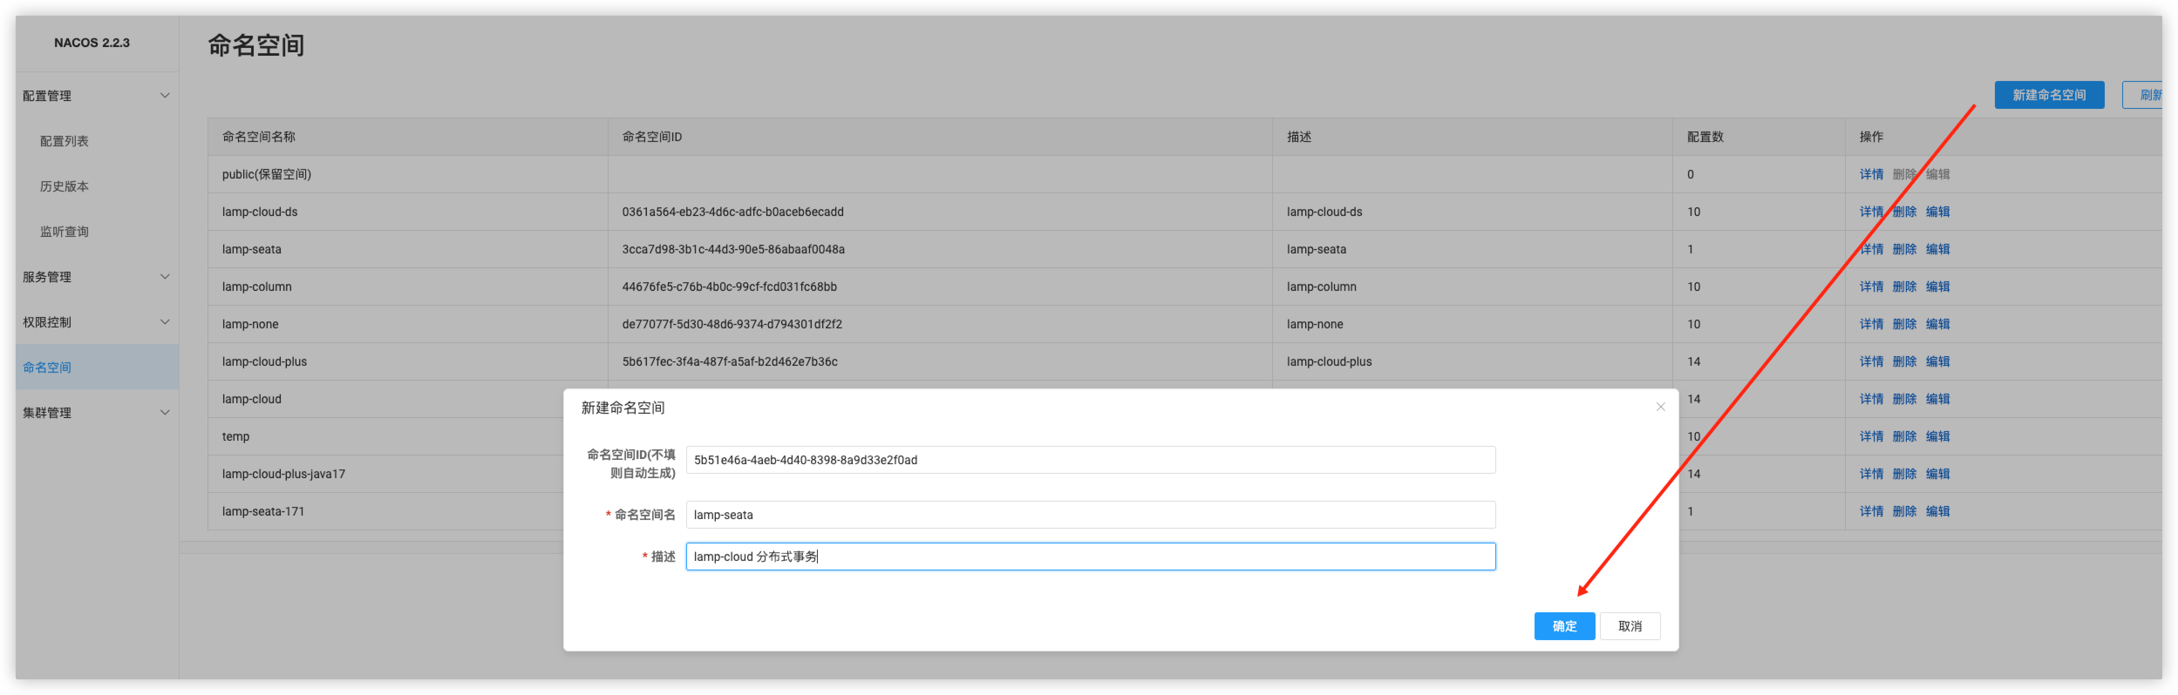Viewport: 2178px width, 695px height.
Task: Click the 描述 text input field
Action: coord(1089,557)
